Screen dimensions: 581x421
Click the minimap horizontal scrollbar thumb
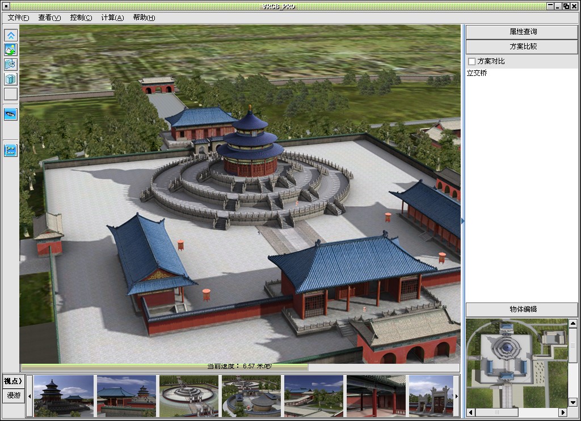[x=496, y=412]
